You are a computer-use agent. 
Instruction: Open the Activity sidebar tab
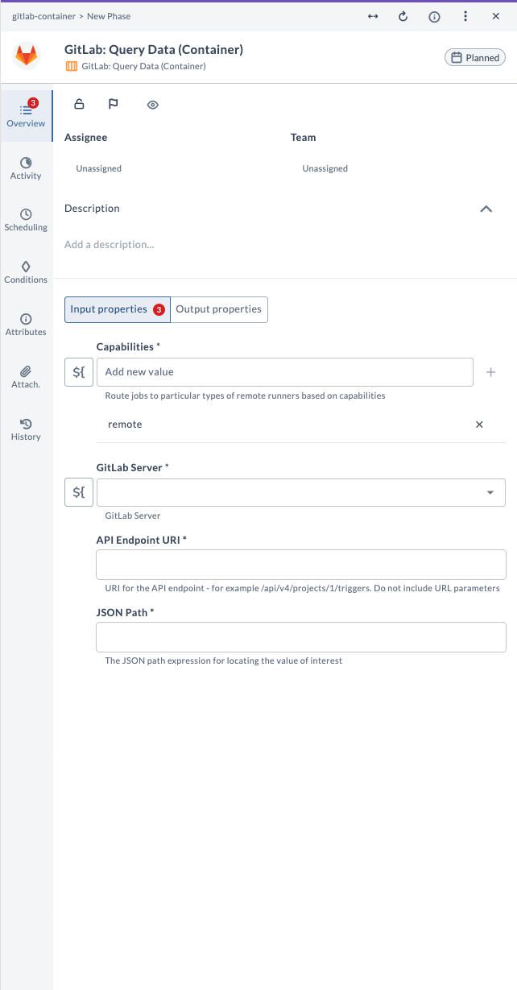point(26,168)
